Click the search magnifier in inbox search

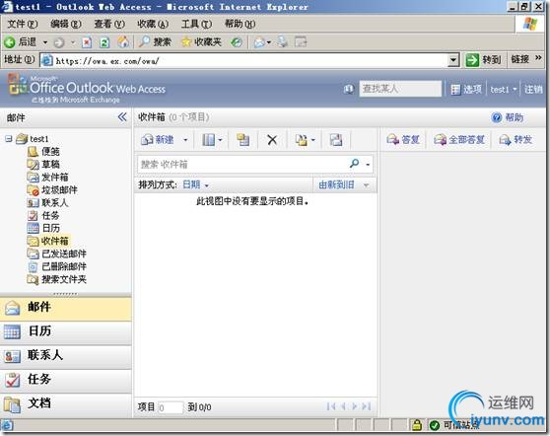pyautogui.click(x=354, y=163)
